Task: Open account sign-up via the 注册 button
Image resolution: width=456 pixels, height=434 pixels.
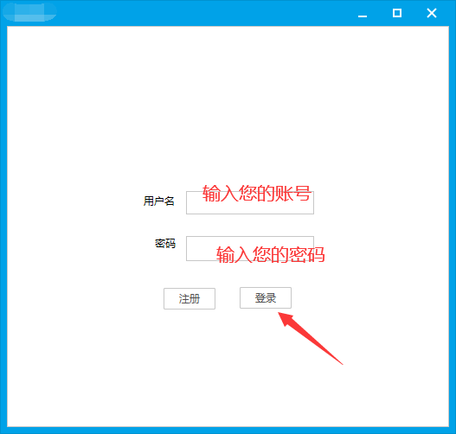Action: (189, 298)
